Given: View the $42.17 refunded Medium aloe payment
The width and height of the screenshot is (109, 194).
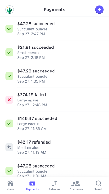Looking at the screenshot, I should (x=54, y=147).
